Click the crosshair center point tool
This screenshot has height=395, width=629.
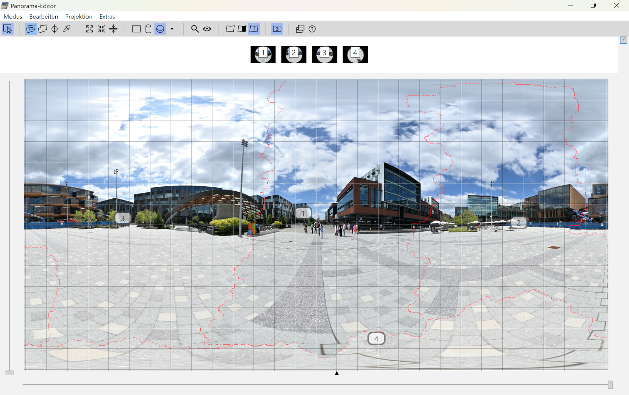[x=55, y=29]
